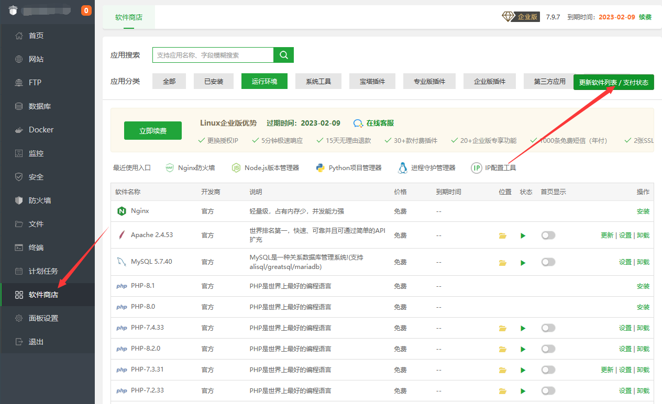Open 监控 in the sidebar

[x=47, y=153]
